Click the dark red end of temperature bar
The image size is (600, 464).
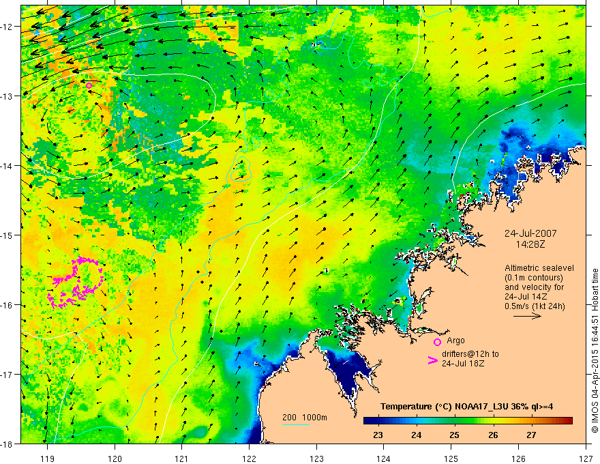click(x=568, y=420)
